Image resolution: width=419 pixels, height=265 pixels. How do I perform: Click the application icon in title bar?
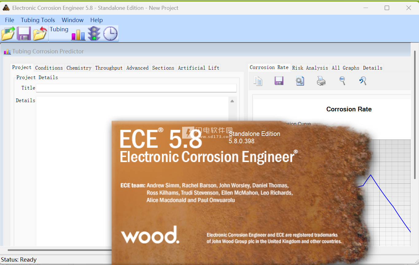(x=6, y=8)
